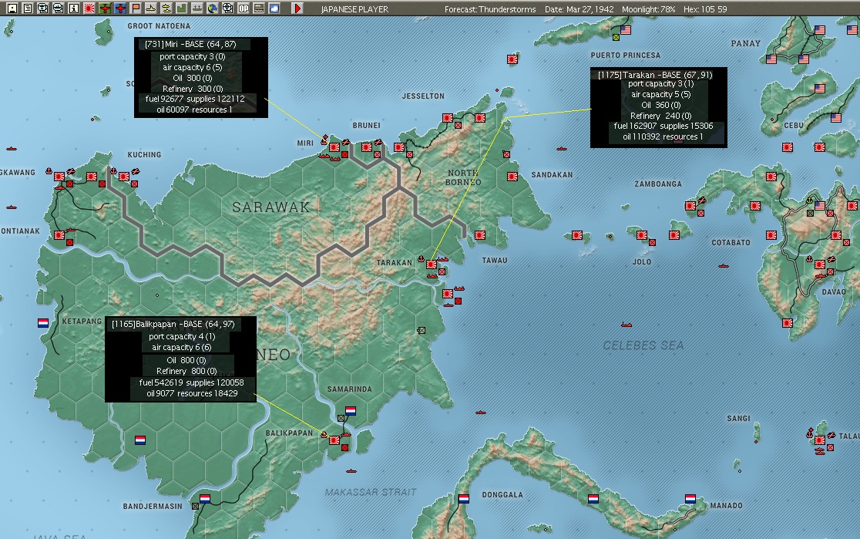This screenshot has width=860, height=539.
Task: Open the globe icon in the toolbar
Action: [212, 8]
